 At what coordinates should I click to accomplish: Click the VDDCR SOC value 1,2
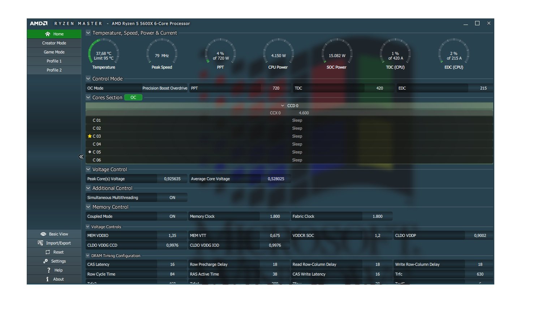click(378, 235)
